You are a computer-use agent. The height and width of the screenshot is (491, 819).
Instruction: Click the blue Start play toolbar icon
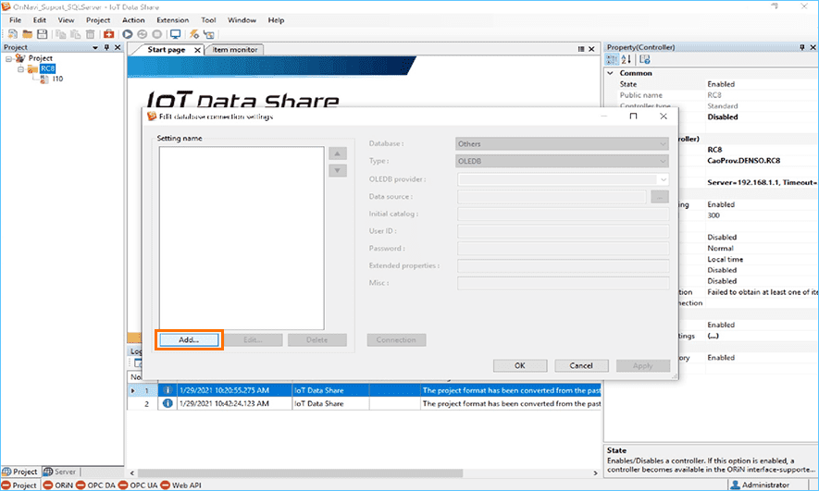128,34
